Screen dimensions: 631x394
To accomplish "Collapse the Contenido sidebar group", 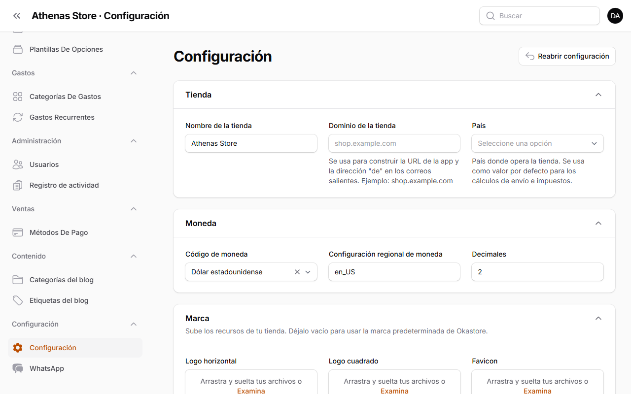I will 133,256.
